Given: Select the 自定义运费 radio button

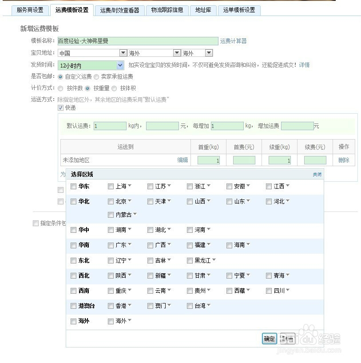Looking at the screenshot, I should pos(60,76).
